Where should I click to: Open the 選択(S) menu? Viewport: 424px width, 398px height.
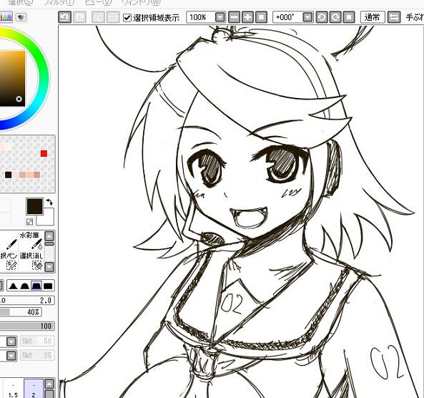(21, 2)
